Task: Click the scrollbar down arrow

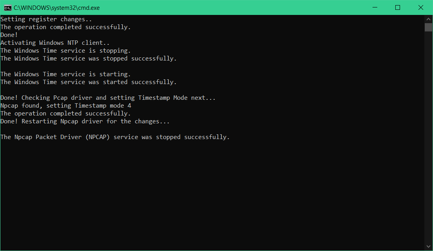Action: click(x=428, y=246)
